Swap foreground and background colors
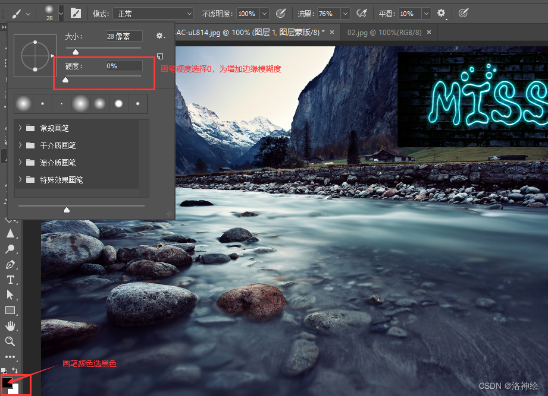Viewport: 548px width, 396px height. click(15, 370)
